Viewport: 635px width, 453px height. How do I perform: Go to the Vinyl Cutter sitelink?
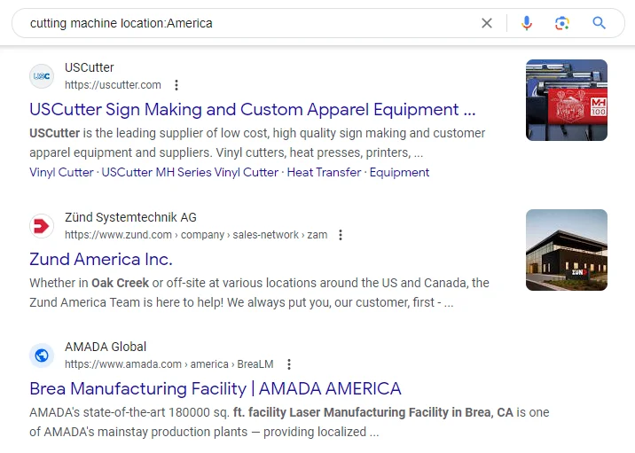(x=61, y=173)
